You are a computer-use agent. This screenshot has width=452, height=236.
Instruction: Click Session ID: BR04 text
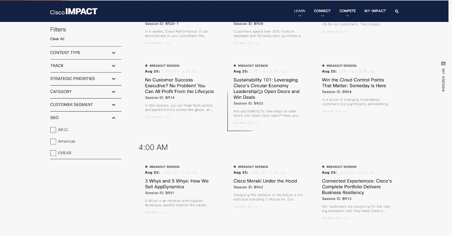(x=337, y=92)
